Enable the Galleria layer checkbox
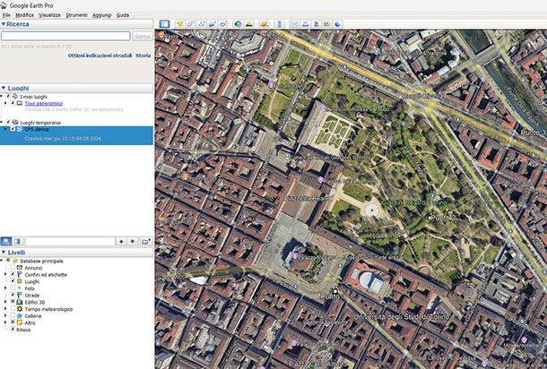Screen dimensions: 547x369 (x=13, y=315)
